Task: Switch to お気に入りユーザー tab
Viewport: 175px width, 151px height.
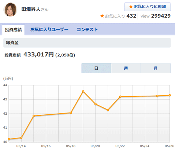Action: coord(49,30)
